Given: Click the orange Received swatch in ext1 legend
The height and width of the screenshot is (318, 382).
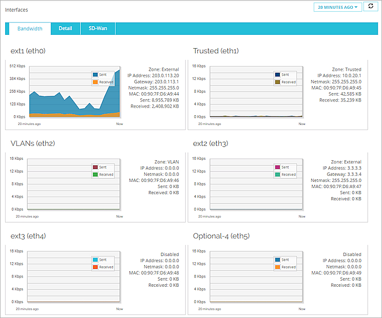Looking at the screenshot, I should [x=95, y=82].
